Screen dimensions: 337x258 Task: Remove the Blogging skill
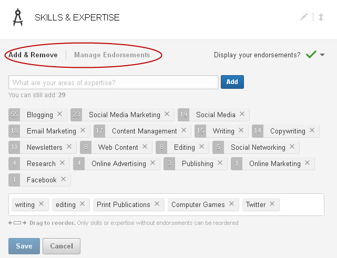pos(60,114)
